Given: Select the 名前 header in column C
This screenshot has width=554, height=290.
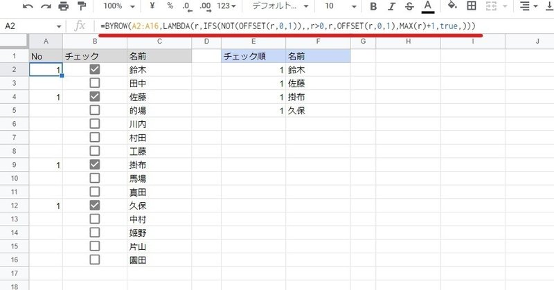Looking at the screenshot, I should click(x=159, y=56).
